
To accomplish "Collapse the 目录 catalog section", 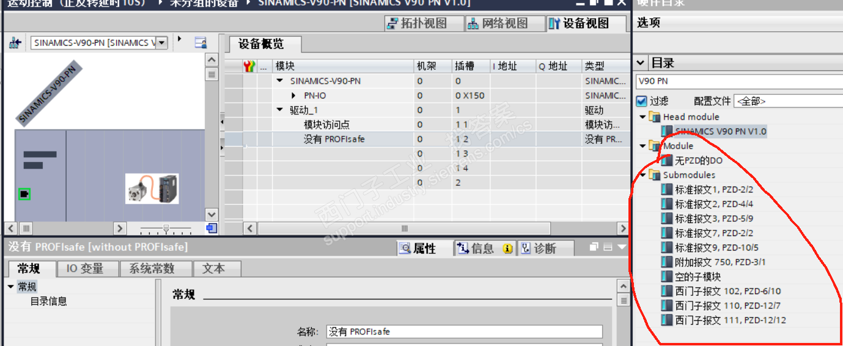I will click(641, 62).
